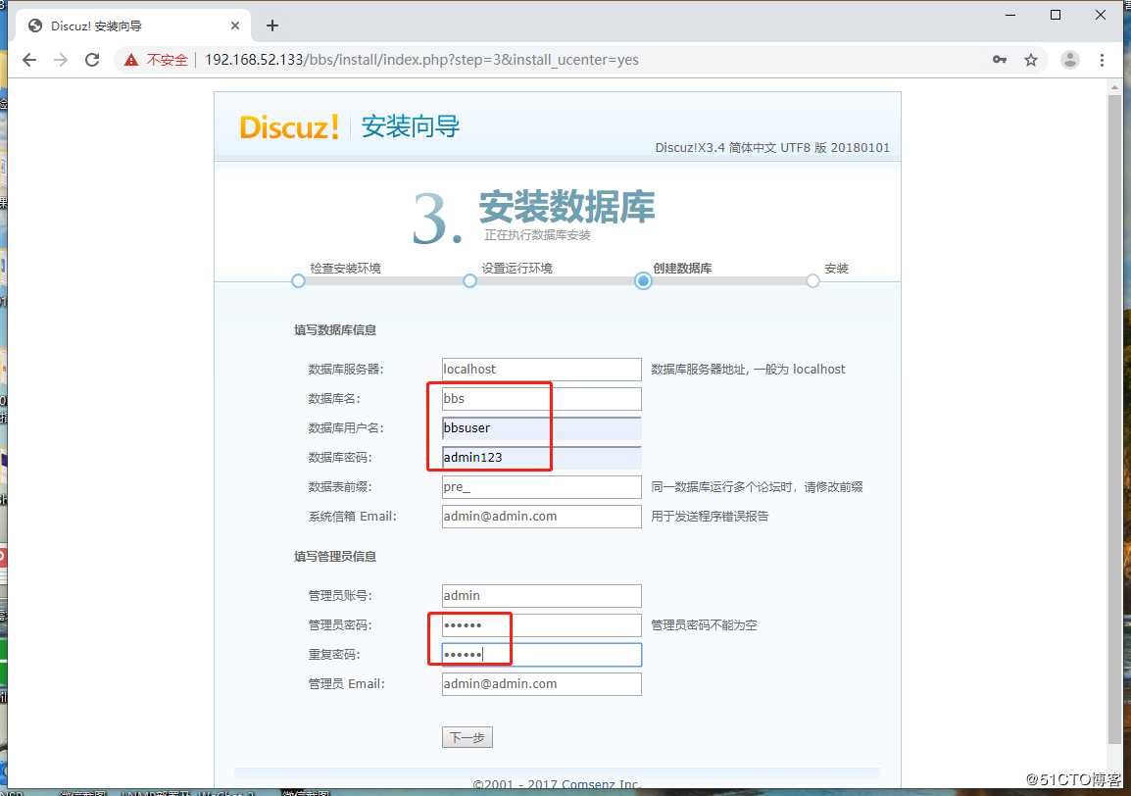Click the 安装 step marker

tap(812, 280)
